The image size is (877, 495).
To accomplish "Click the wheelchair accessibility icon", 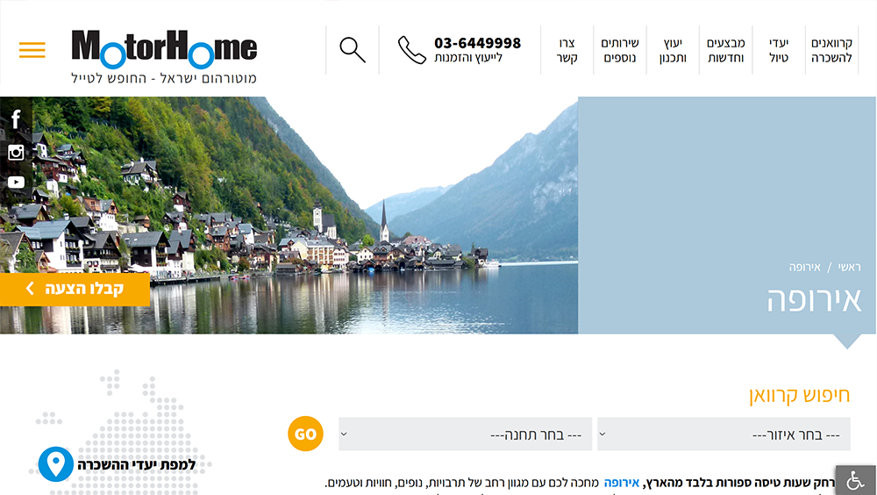I will [x=856, y=480].
